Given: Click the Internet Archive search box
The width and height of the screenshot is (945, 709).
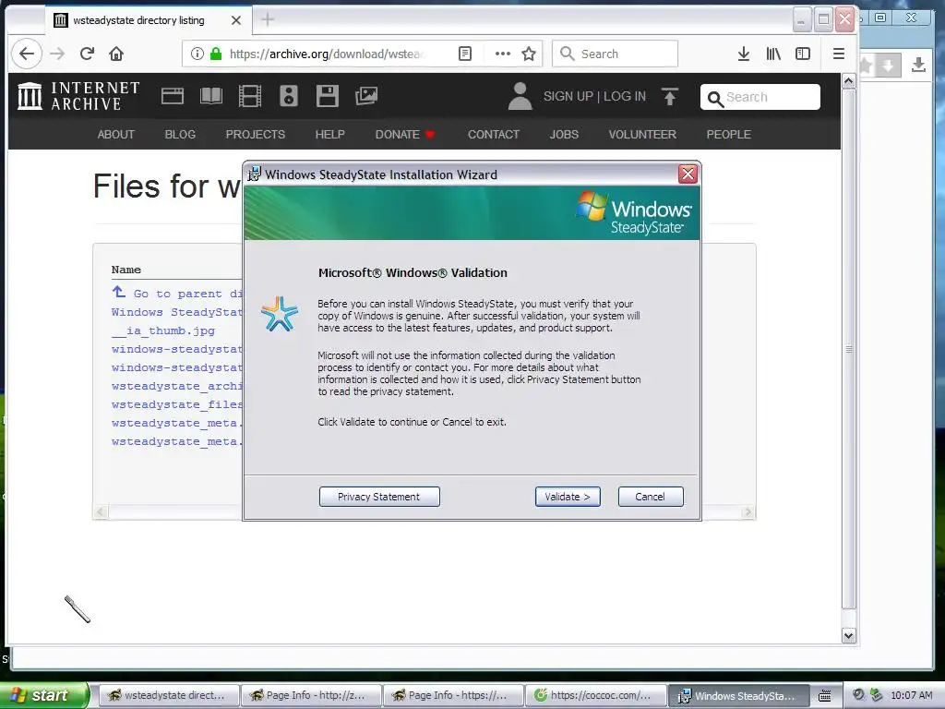Looking at the screenshot, I should [x=760, y=97].
